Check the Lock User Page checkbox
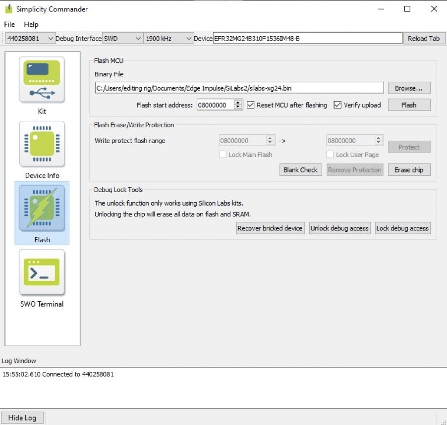Image resolution: width=447 pixels, height=425 pixels. pos(330,155)
